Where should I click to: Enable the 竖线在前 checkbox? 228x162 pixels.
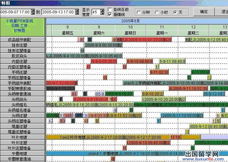click(x=110, y=10)
